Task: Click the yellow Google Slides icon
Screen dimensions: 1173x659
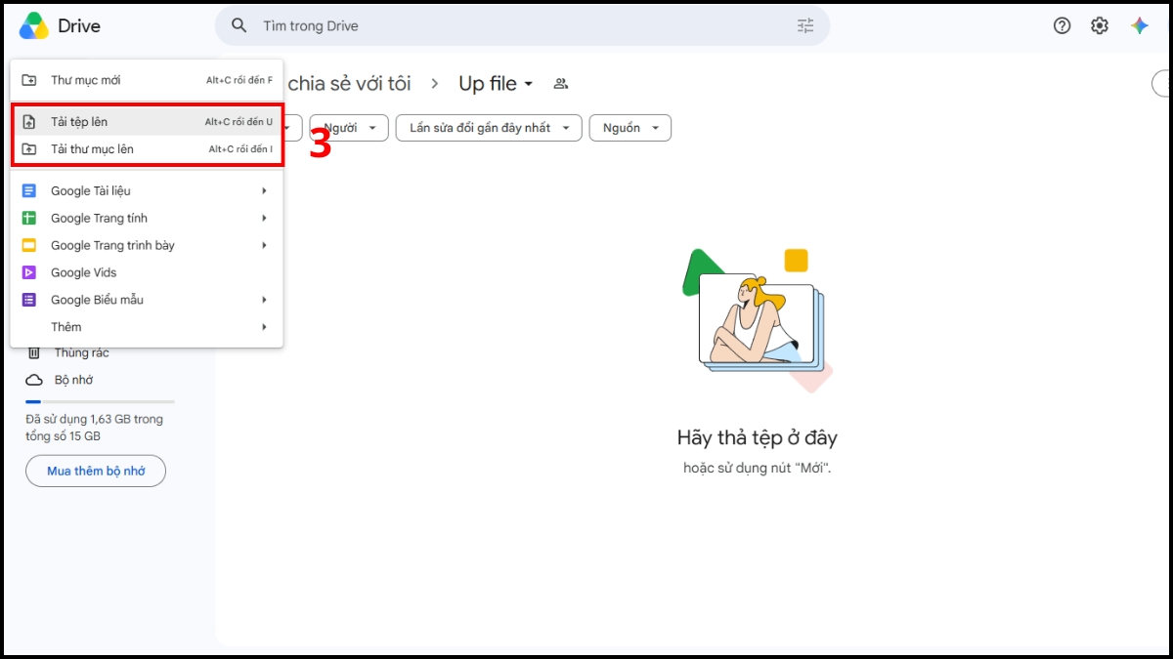Action: [x=29, y=246]
